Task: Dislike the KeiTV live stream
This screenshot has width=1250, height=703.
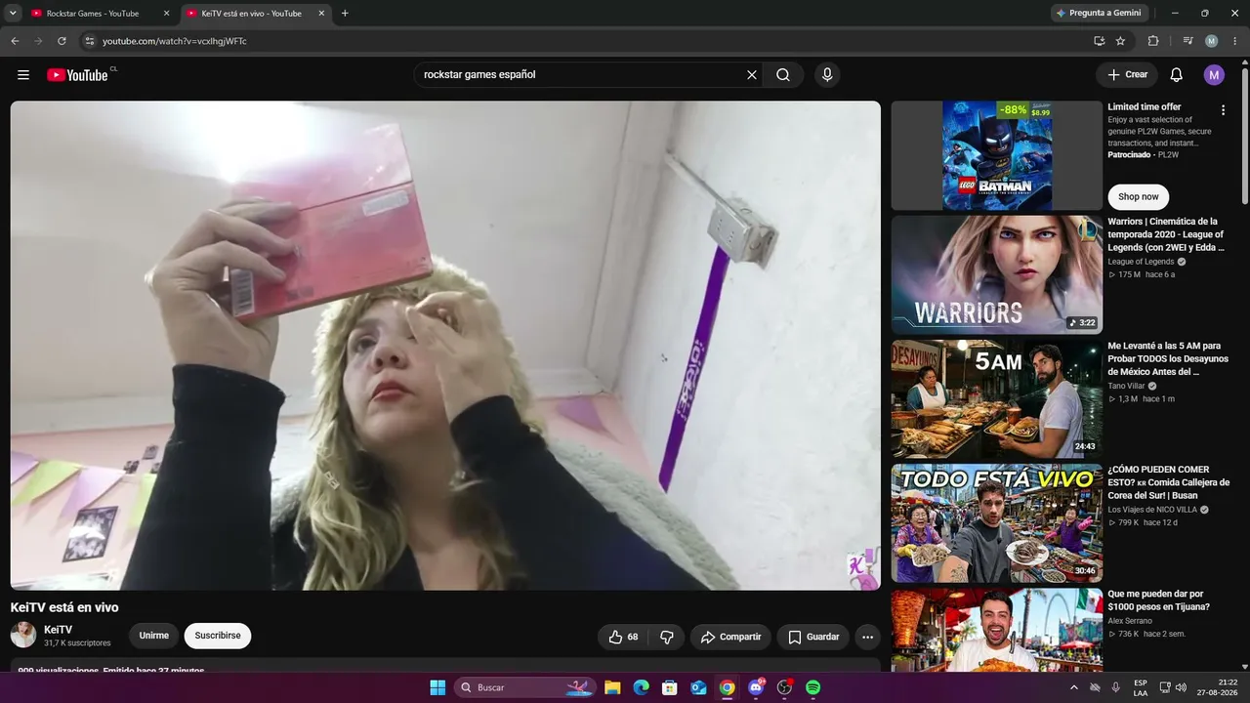Action: point(667,637)
